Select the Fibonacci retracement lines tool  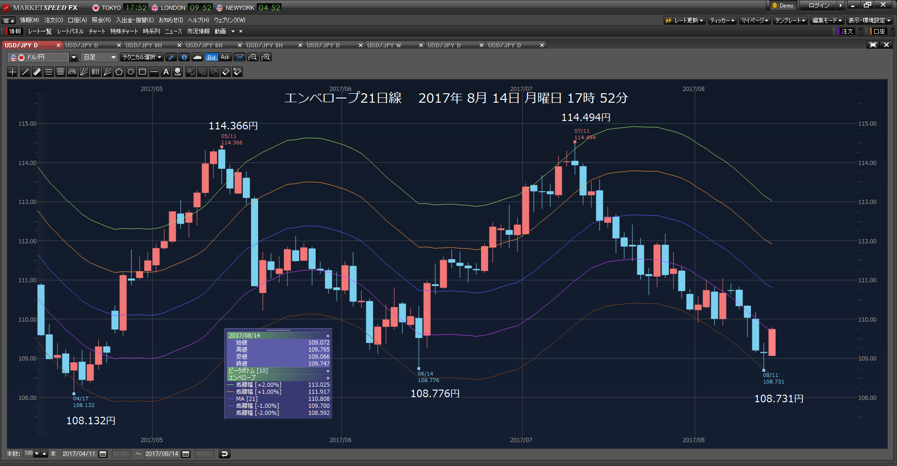tap(60, 72)
